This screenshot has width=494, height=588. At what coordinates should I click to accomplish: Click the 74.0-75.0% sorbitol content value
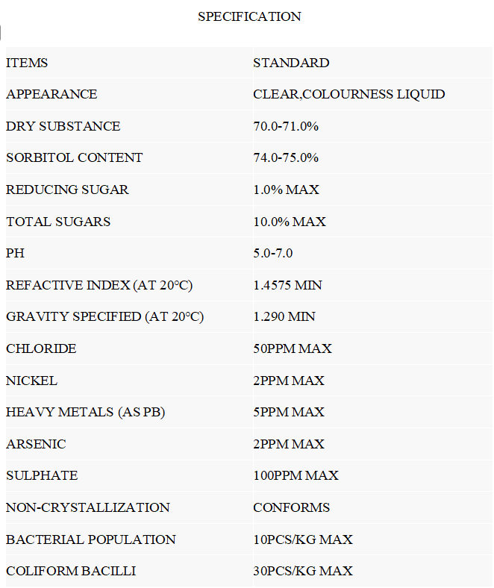(286, 157)
